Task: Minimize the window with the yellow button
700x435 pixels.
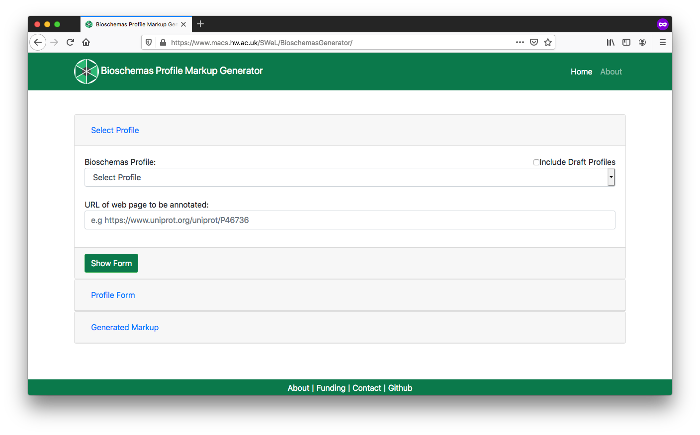Action: [47, 24]
